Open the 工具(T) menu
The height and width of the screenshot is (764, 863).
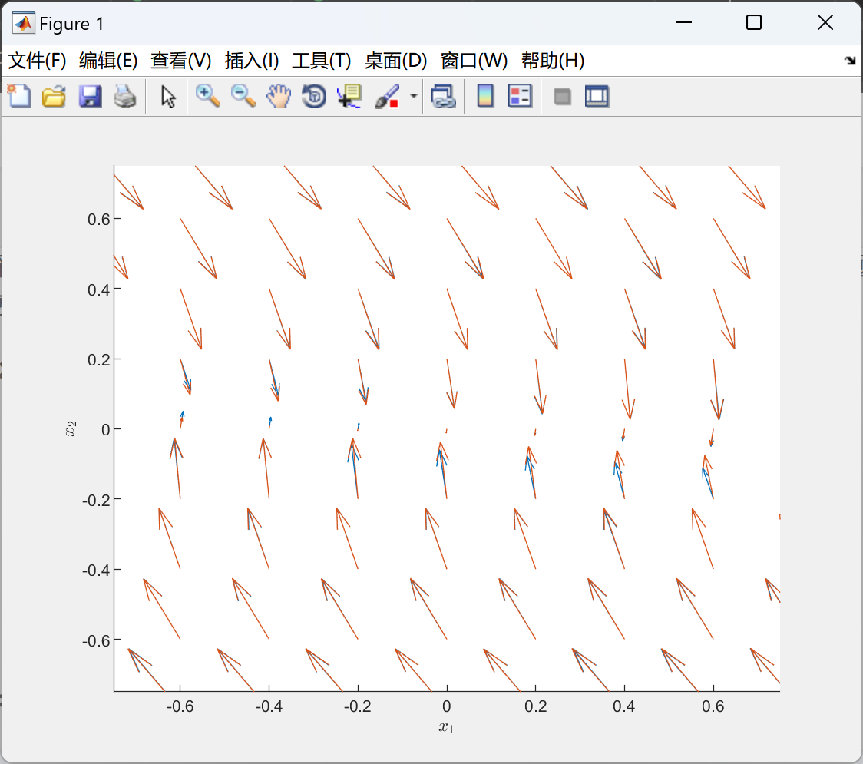click(322, 61)
